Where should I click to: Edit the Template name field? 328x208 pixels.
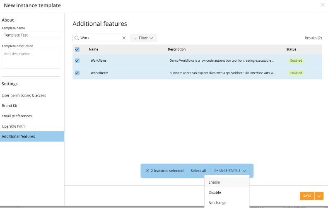click(31, 35)
